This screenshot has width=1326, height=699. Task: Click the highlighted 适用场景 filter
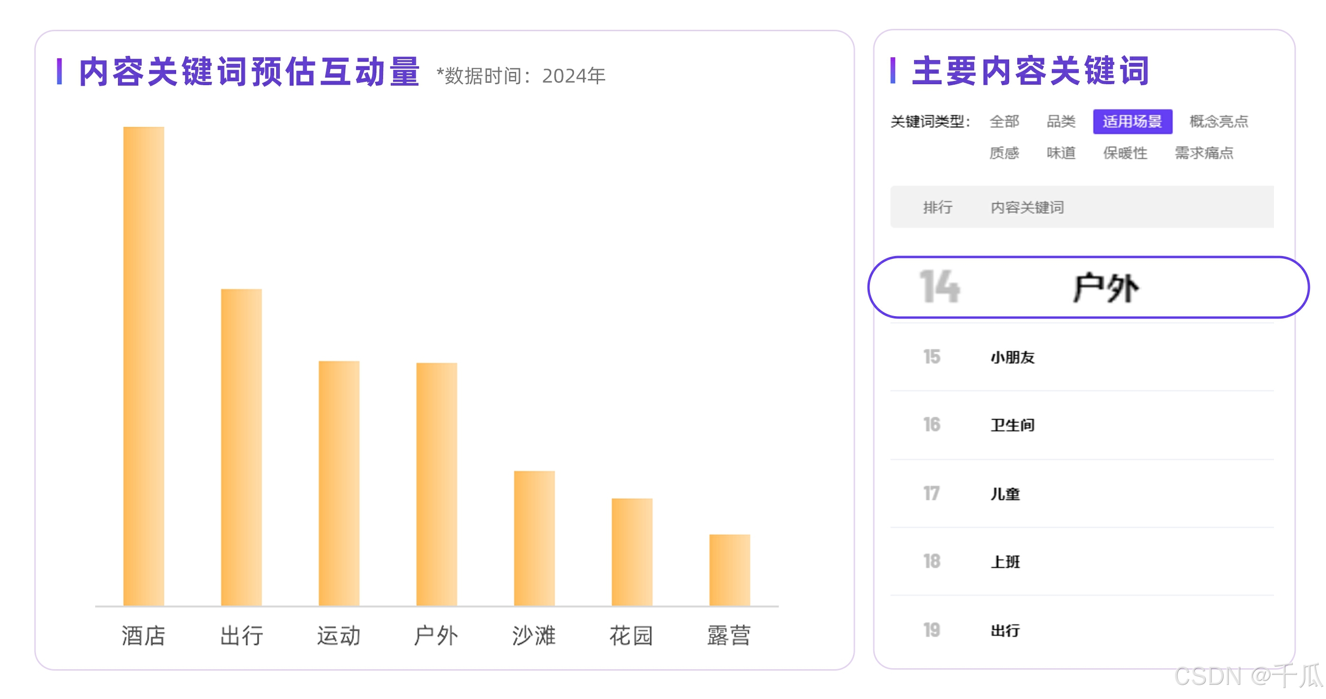[1132, 121]
